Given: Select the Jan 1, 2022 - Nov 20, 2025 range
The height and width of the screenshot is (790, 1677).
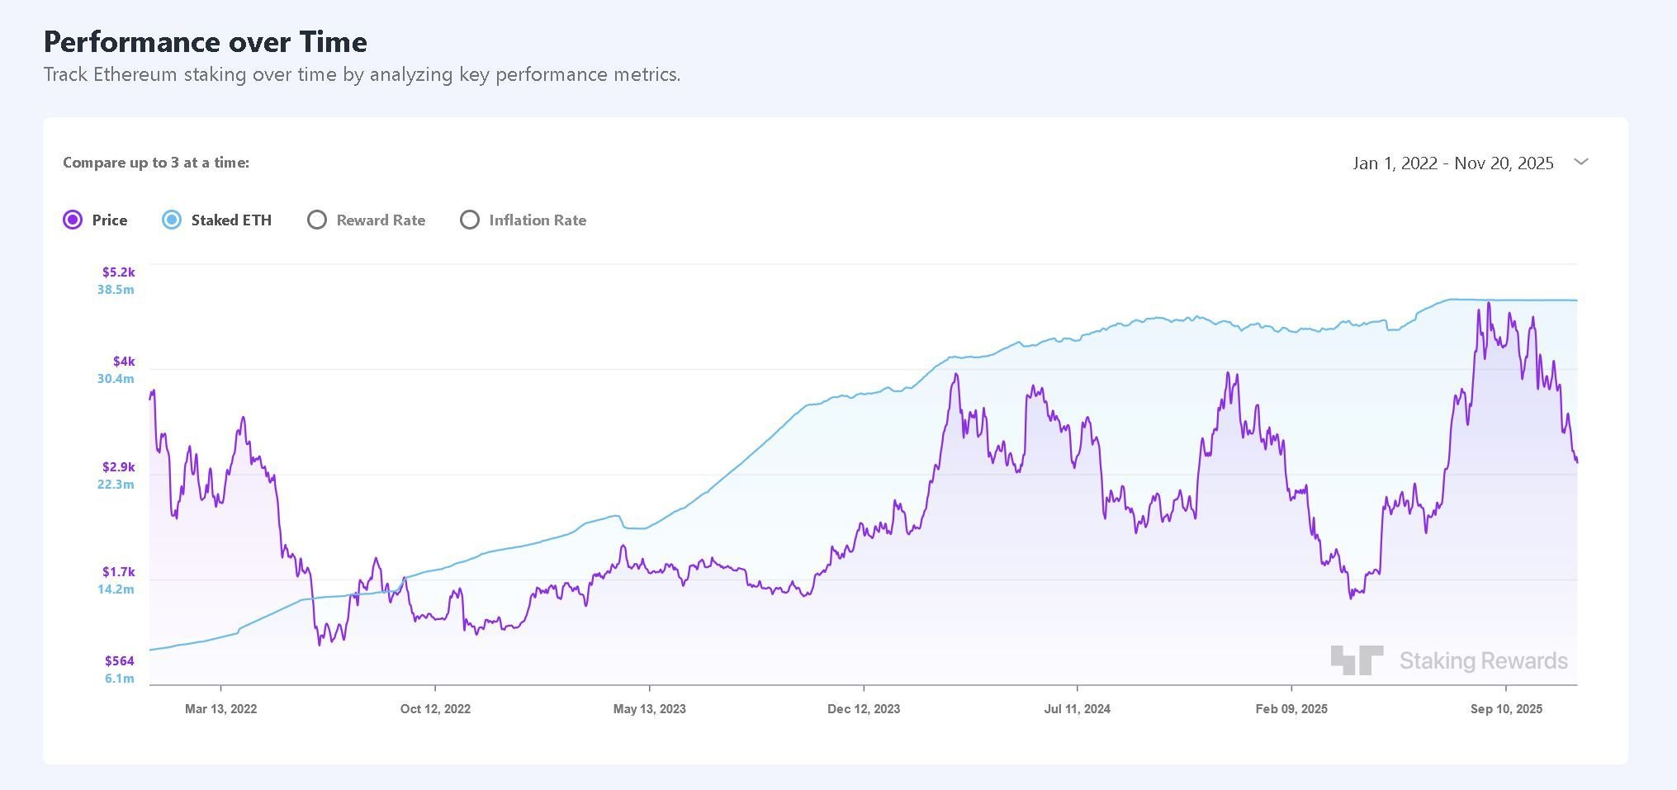Looking at the screenshot, I should coord(1453,163).
